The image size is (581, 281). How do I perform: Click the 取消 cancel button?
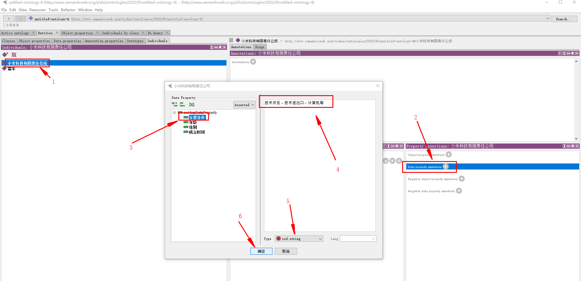[286, 251]
